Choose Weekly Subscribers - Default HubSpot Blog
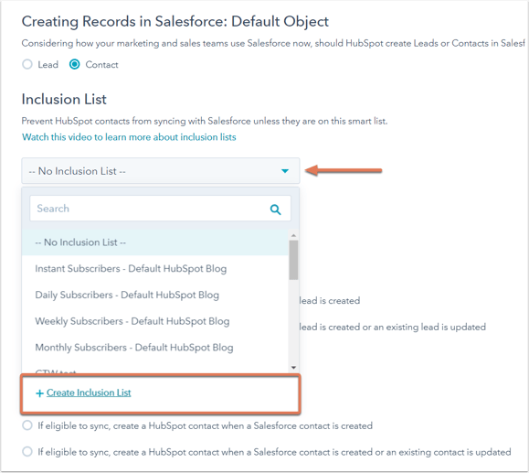This screenshot has height=473, width=529. pos(154,321)
